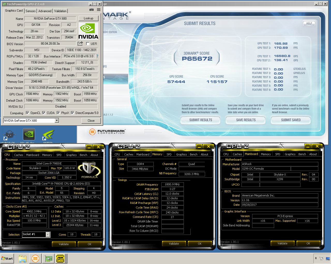331x264 pixels.
Task: Open the HWBOT desktop shortcut icon
Action: tap(9, 135)
